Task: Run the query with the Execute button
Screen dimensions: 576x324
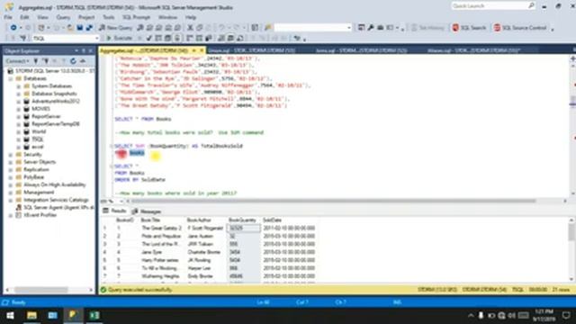Action: tap(119, 38)
